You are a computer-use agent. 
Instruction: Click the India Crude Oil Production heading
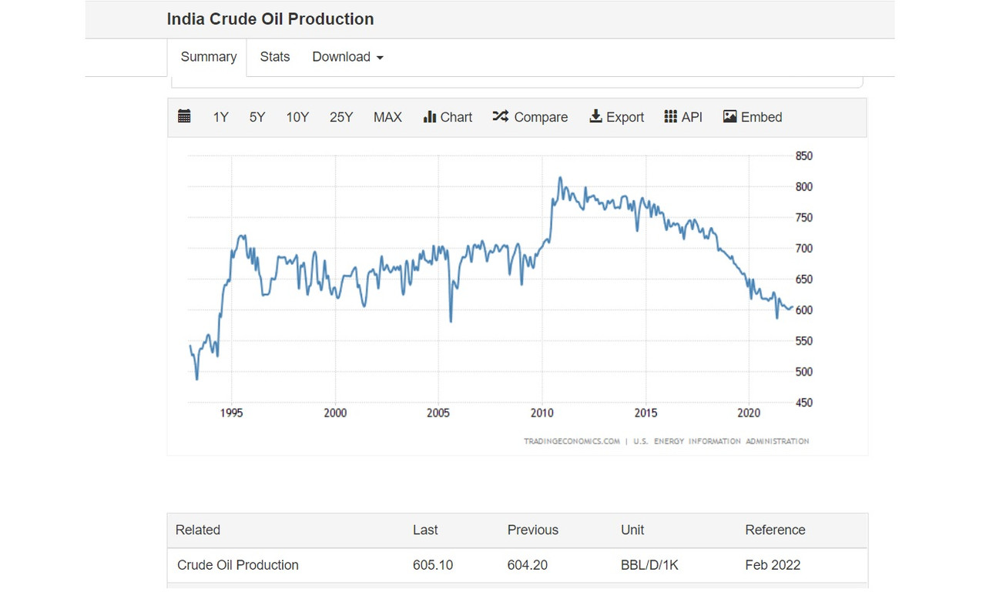pyautogui.click(x=270, y=19)
